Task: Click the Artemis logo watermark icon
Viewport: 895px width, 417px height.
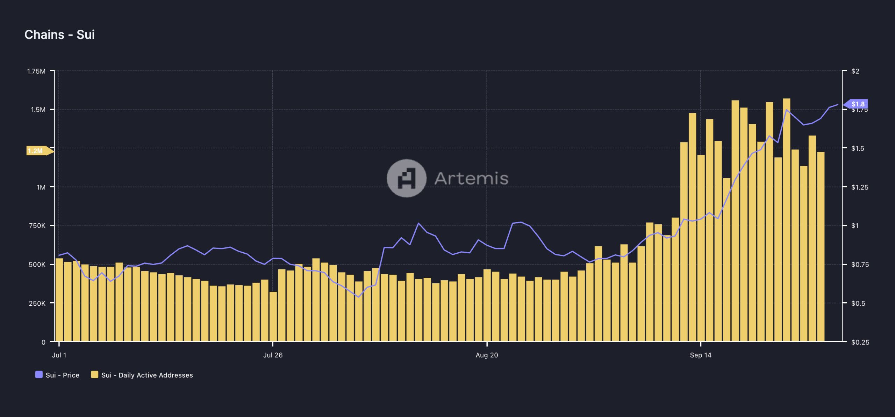Action: coord(406,178)
